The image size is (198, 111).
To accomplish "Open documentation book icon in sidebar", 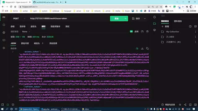I will [x=4, y=40].
